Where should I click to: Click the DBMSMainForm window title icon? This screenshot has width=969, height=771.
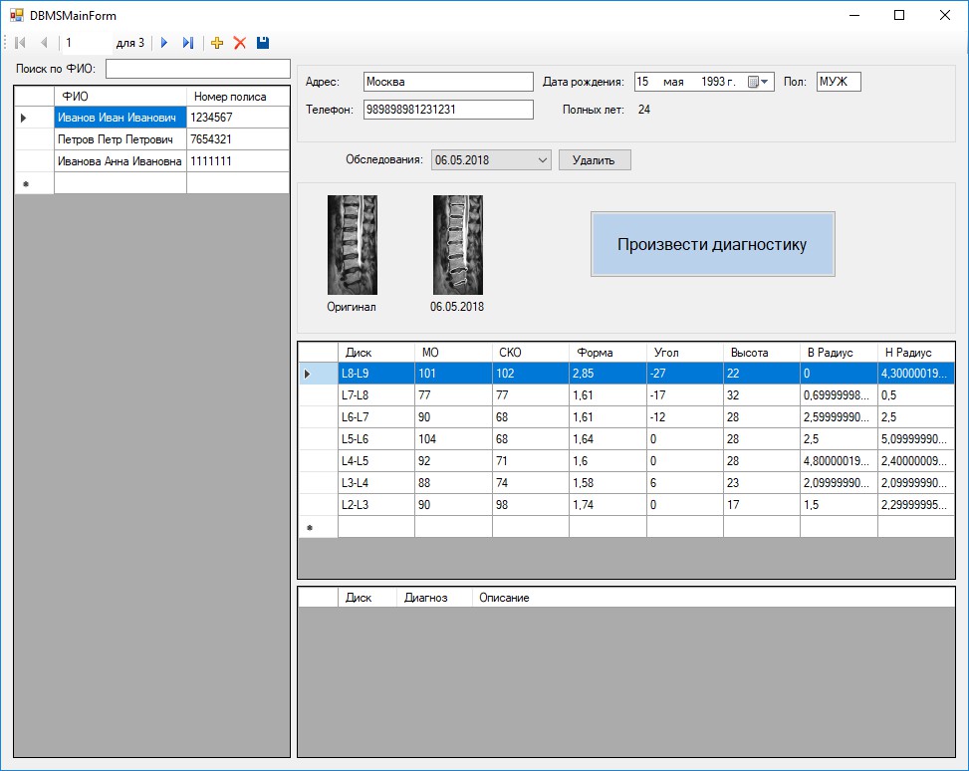tap(16, 15)
